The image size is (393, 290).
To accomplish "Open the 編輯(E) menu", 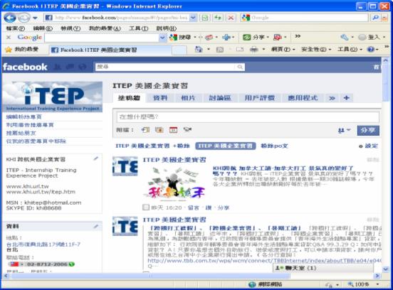I will coord(43,28).
